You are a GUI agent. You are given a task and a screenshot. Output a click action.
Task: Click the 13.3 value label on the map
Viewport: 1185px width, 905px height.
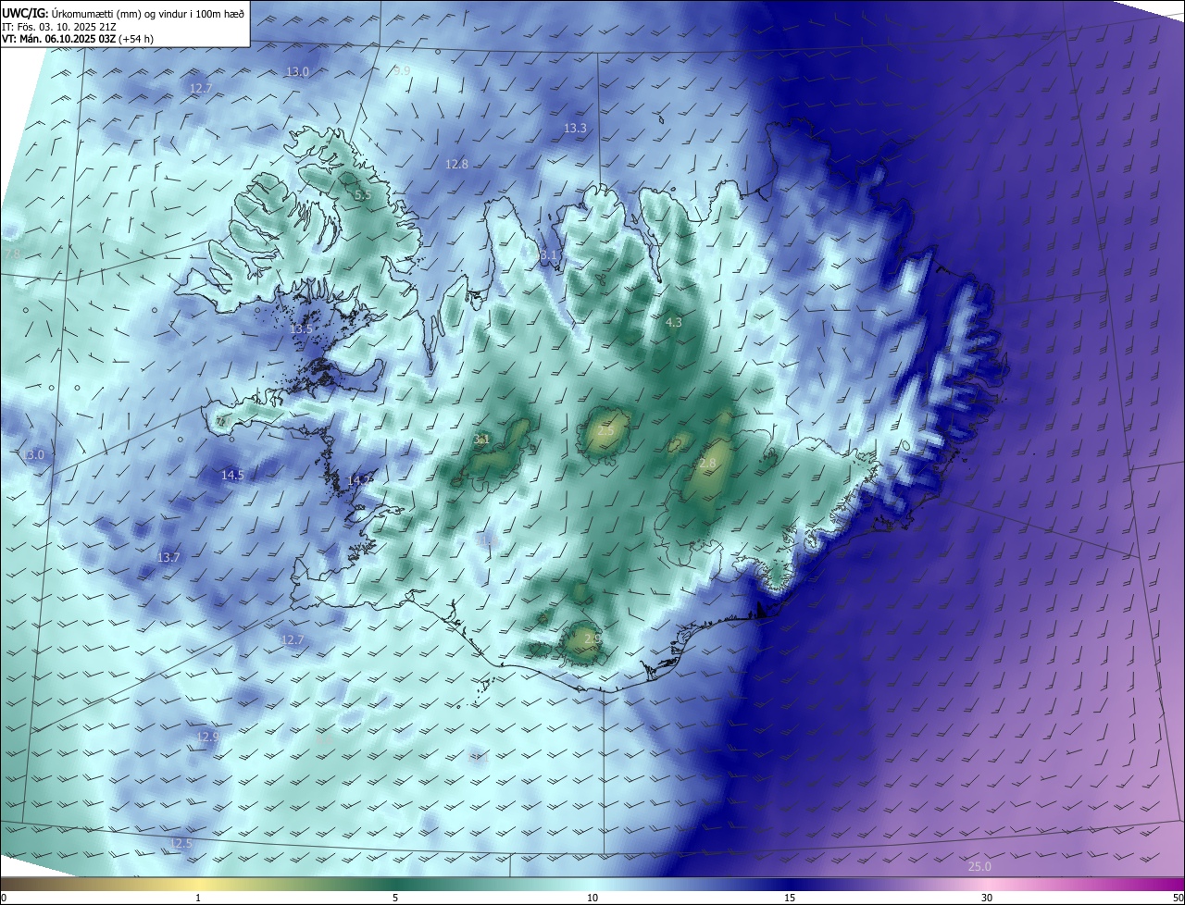pos(575,128)
